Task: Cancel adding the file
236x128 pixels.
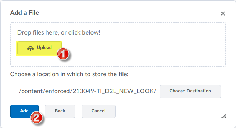Action: click(98, 111)
